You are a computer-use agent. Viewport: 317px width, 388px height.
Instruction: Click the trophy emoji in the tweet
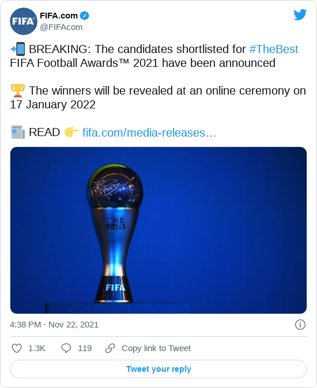(17, 91)
